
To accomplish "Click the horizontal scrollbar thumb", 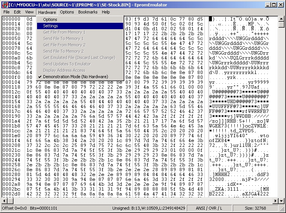I will click(10, 201).
